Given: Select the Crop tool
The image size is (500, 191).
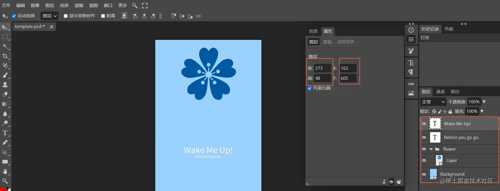Looking at the screenshot, I should click(x=5, y=56).
